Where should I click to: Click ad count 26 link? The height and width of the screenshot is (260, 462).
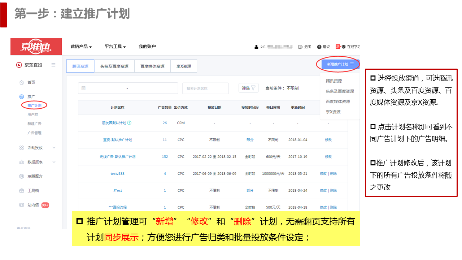click(x=165, y=123)
